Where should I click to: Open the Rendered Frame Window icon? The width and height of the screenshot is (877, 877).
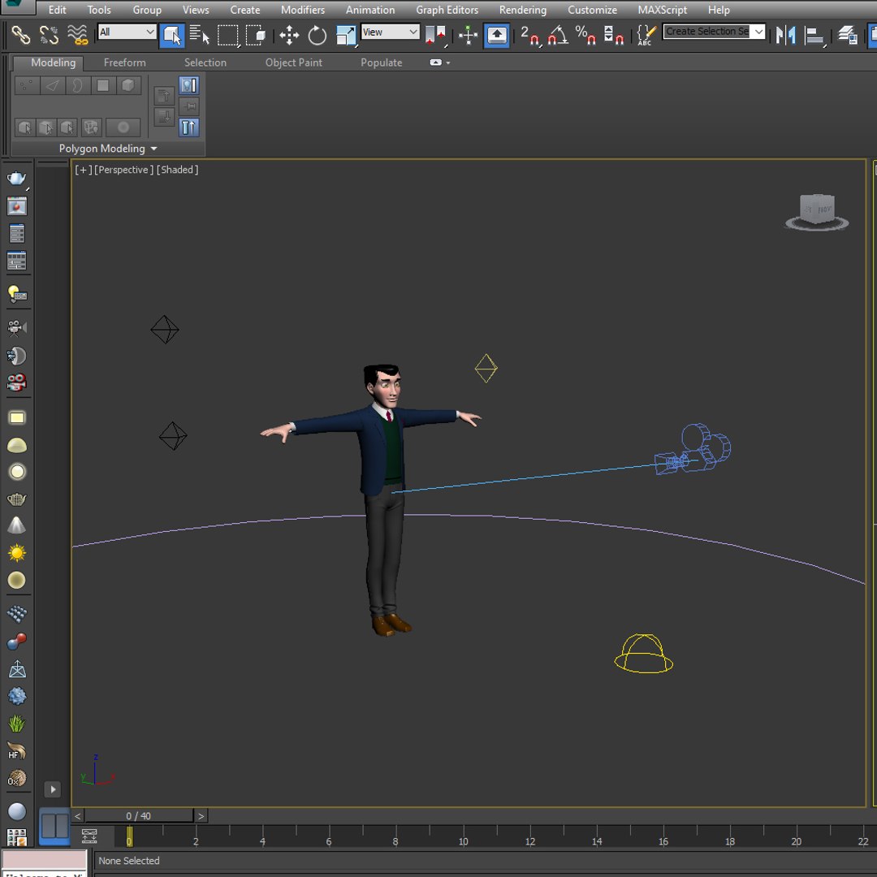pos(17,205)
